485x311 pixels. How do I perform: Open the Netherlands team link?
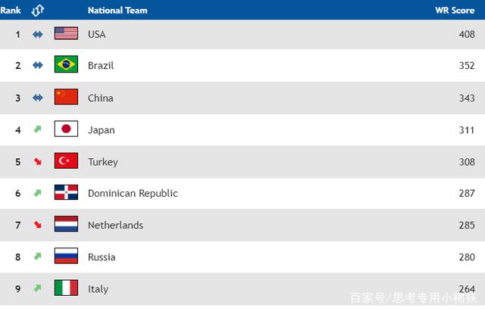[x=115, y=225]
